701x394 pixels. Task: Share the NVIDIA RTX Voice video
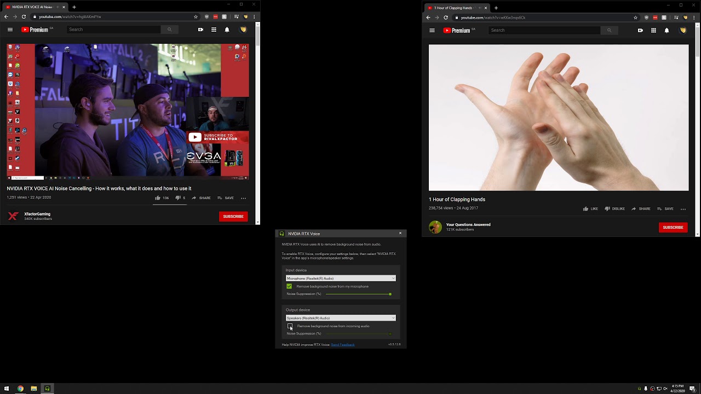tap(201, 198)
